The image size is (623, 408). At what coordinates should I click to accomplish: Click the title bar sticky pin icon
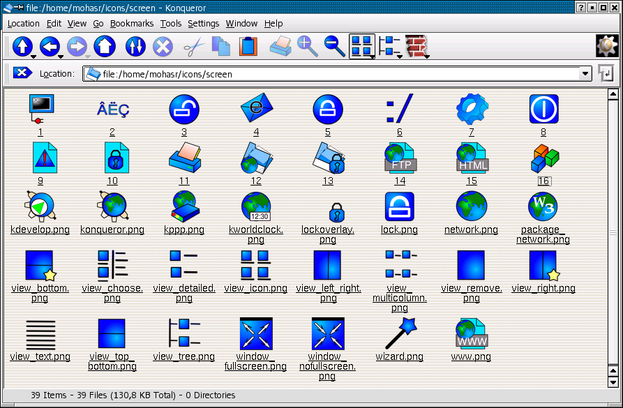click(19, 8)
